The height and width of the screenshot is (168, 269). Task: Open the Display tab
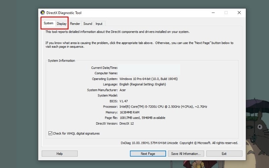62,24
